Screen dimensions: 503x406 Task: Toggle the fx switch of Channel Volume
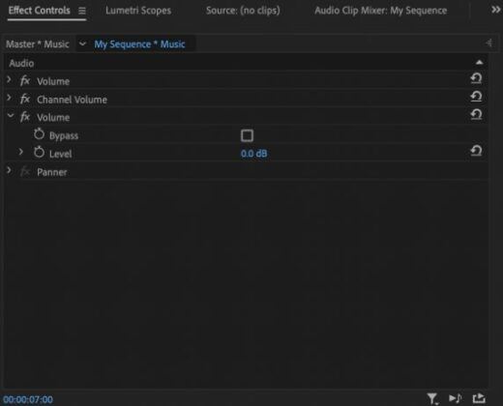(25, 99)
